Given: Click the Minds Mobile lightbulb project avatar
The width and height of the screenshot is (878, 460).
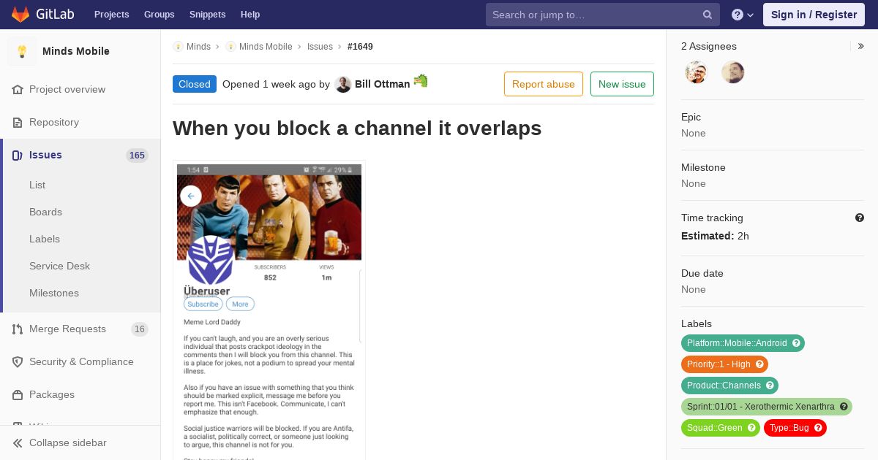Looking at the screenshot, I should (22, 51).
